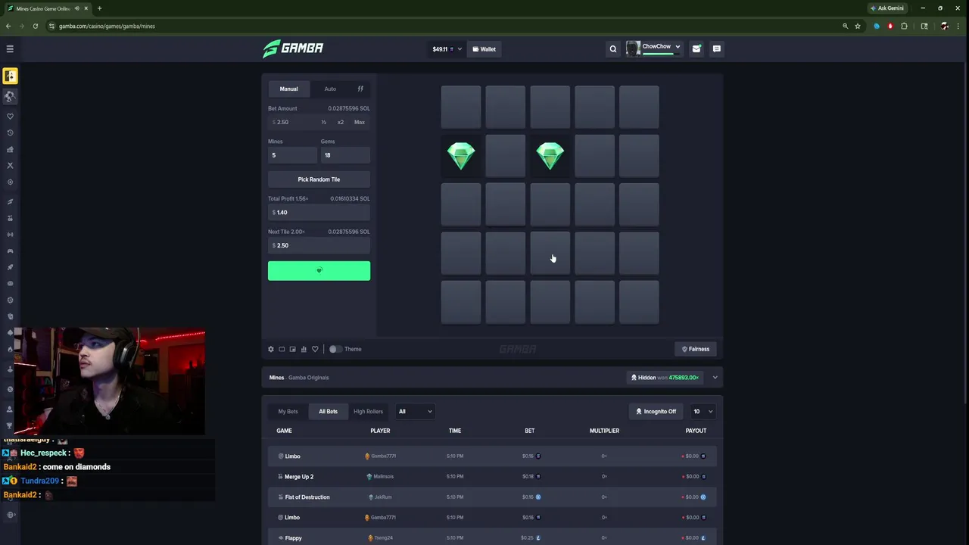Click the Flappy bet row
The image size is (969, 545).
click(492, 537)
